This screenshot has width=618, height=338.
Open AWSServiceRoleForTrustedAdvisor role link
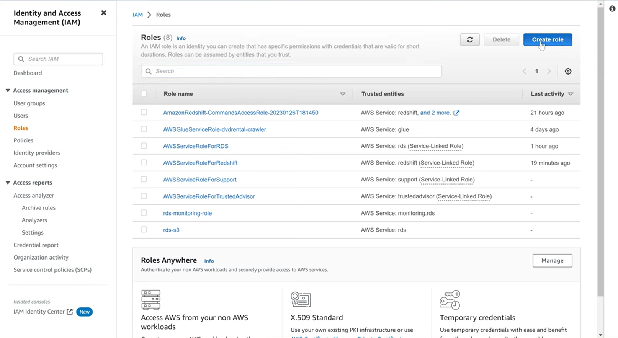pyautogui.click(x=209, y=196)
